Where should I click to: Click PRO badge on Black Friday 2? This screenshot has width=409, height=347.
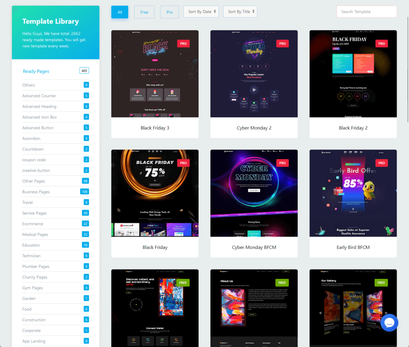click(x=381, y=43)
